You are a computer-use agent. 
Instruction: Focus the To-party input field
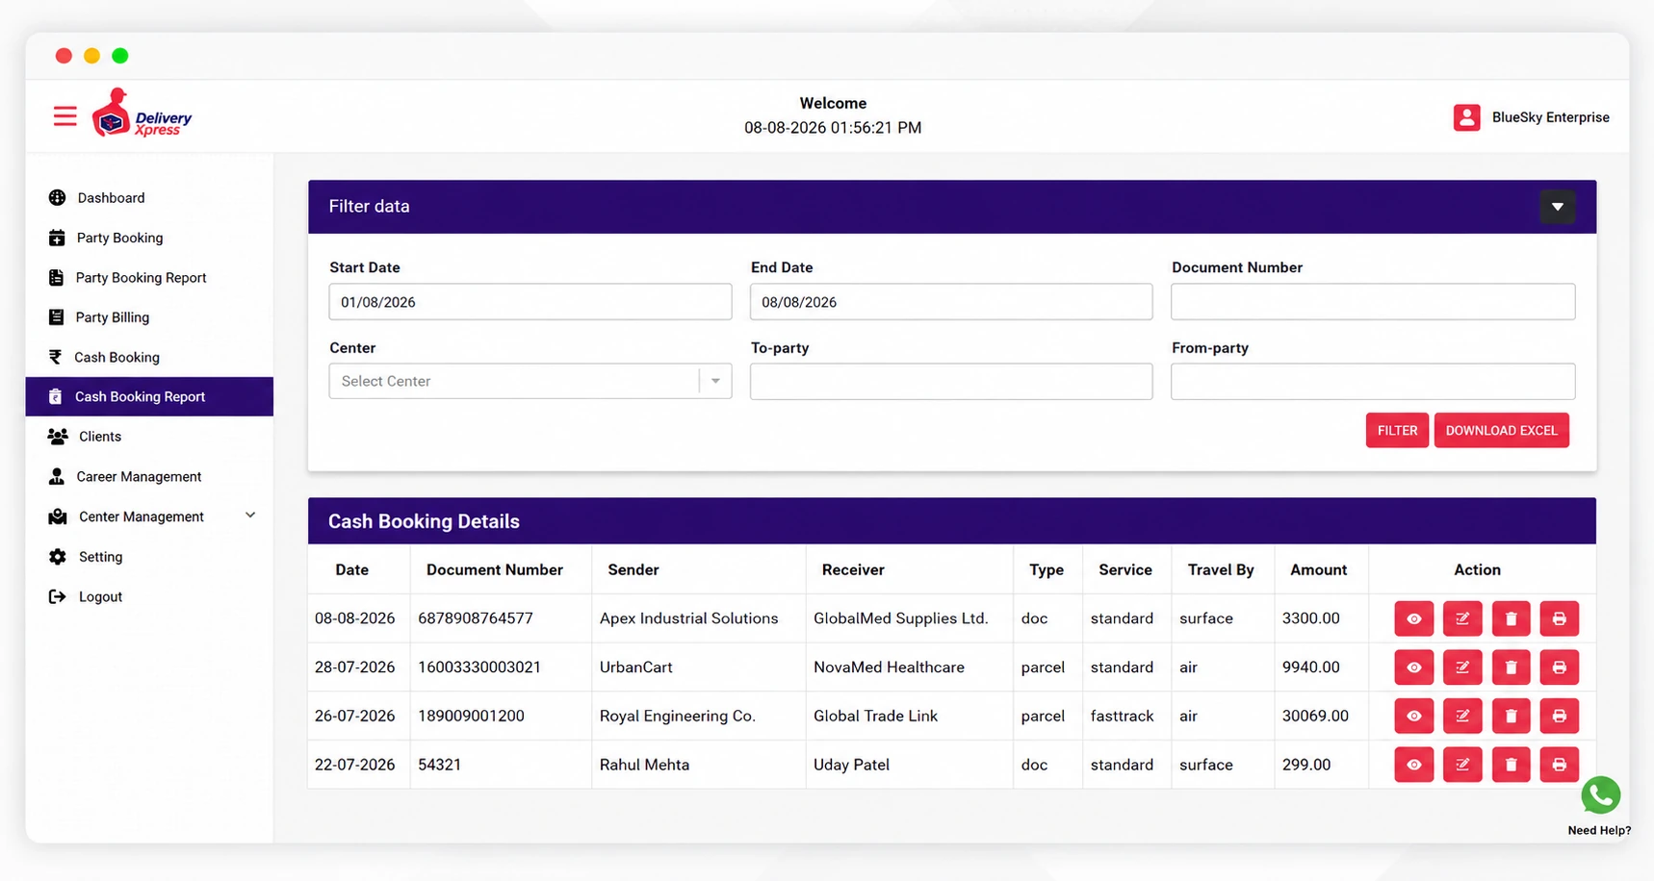point(951,381)
